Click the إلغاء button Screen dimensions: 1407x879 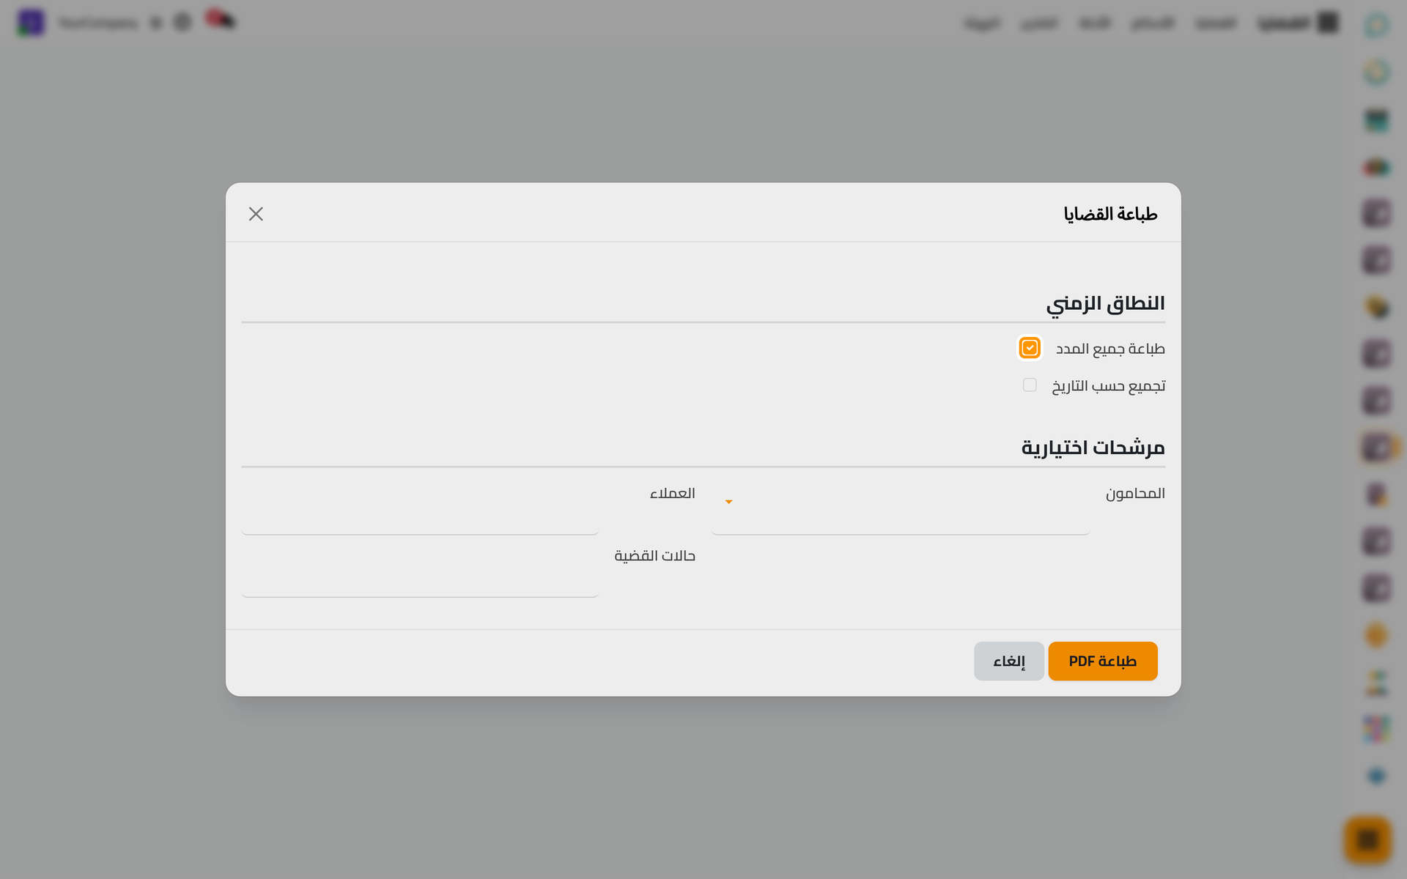coord(1008,661)
